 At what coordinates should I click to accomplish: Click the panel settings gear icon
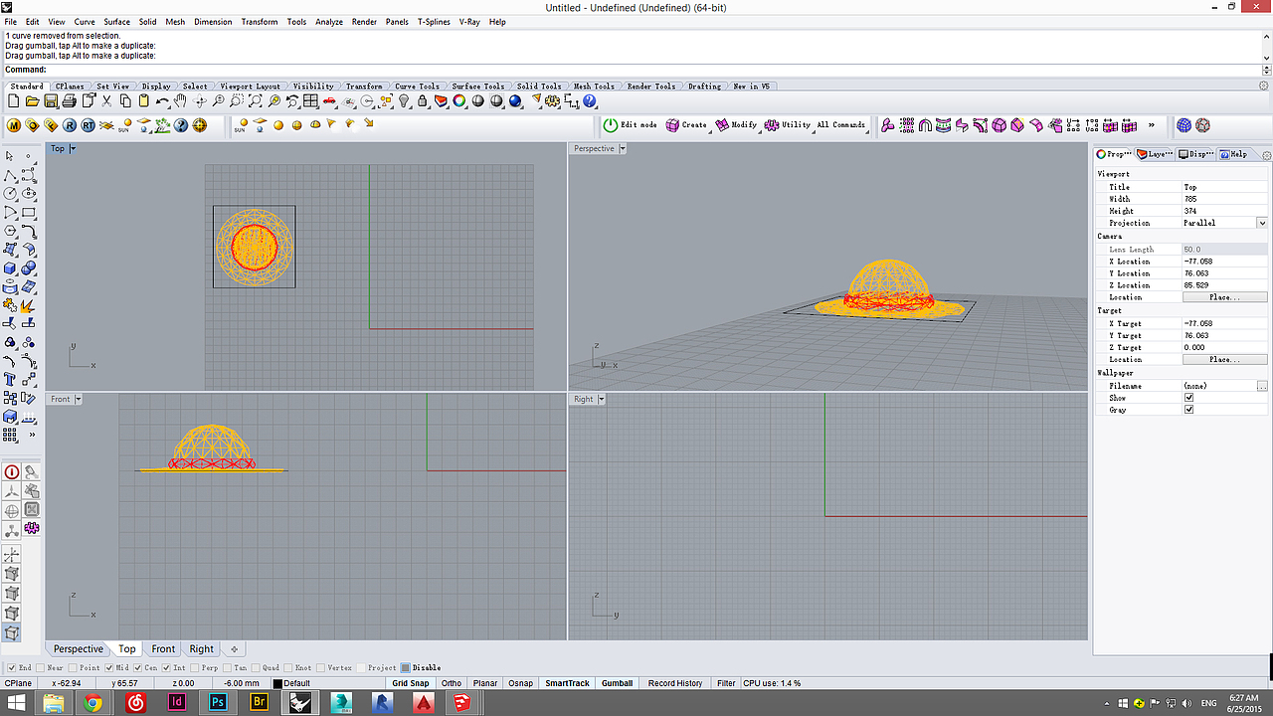pyautogui.click(x=1266, y=155)
